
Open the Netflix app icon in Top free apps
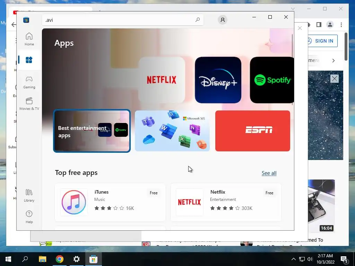pos(190,202)
